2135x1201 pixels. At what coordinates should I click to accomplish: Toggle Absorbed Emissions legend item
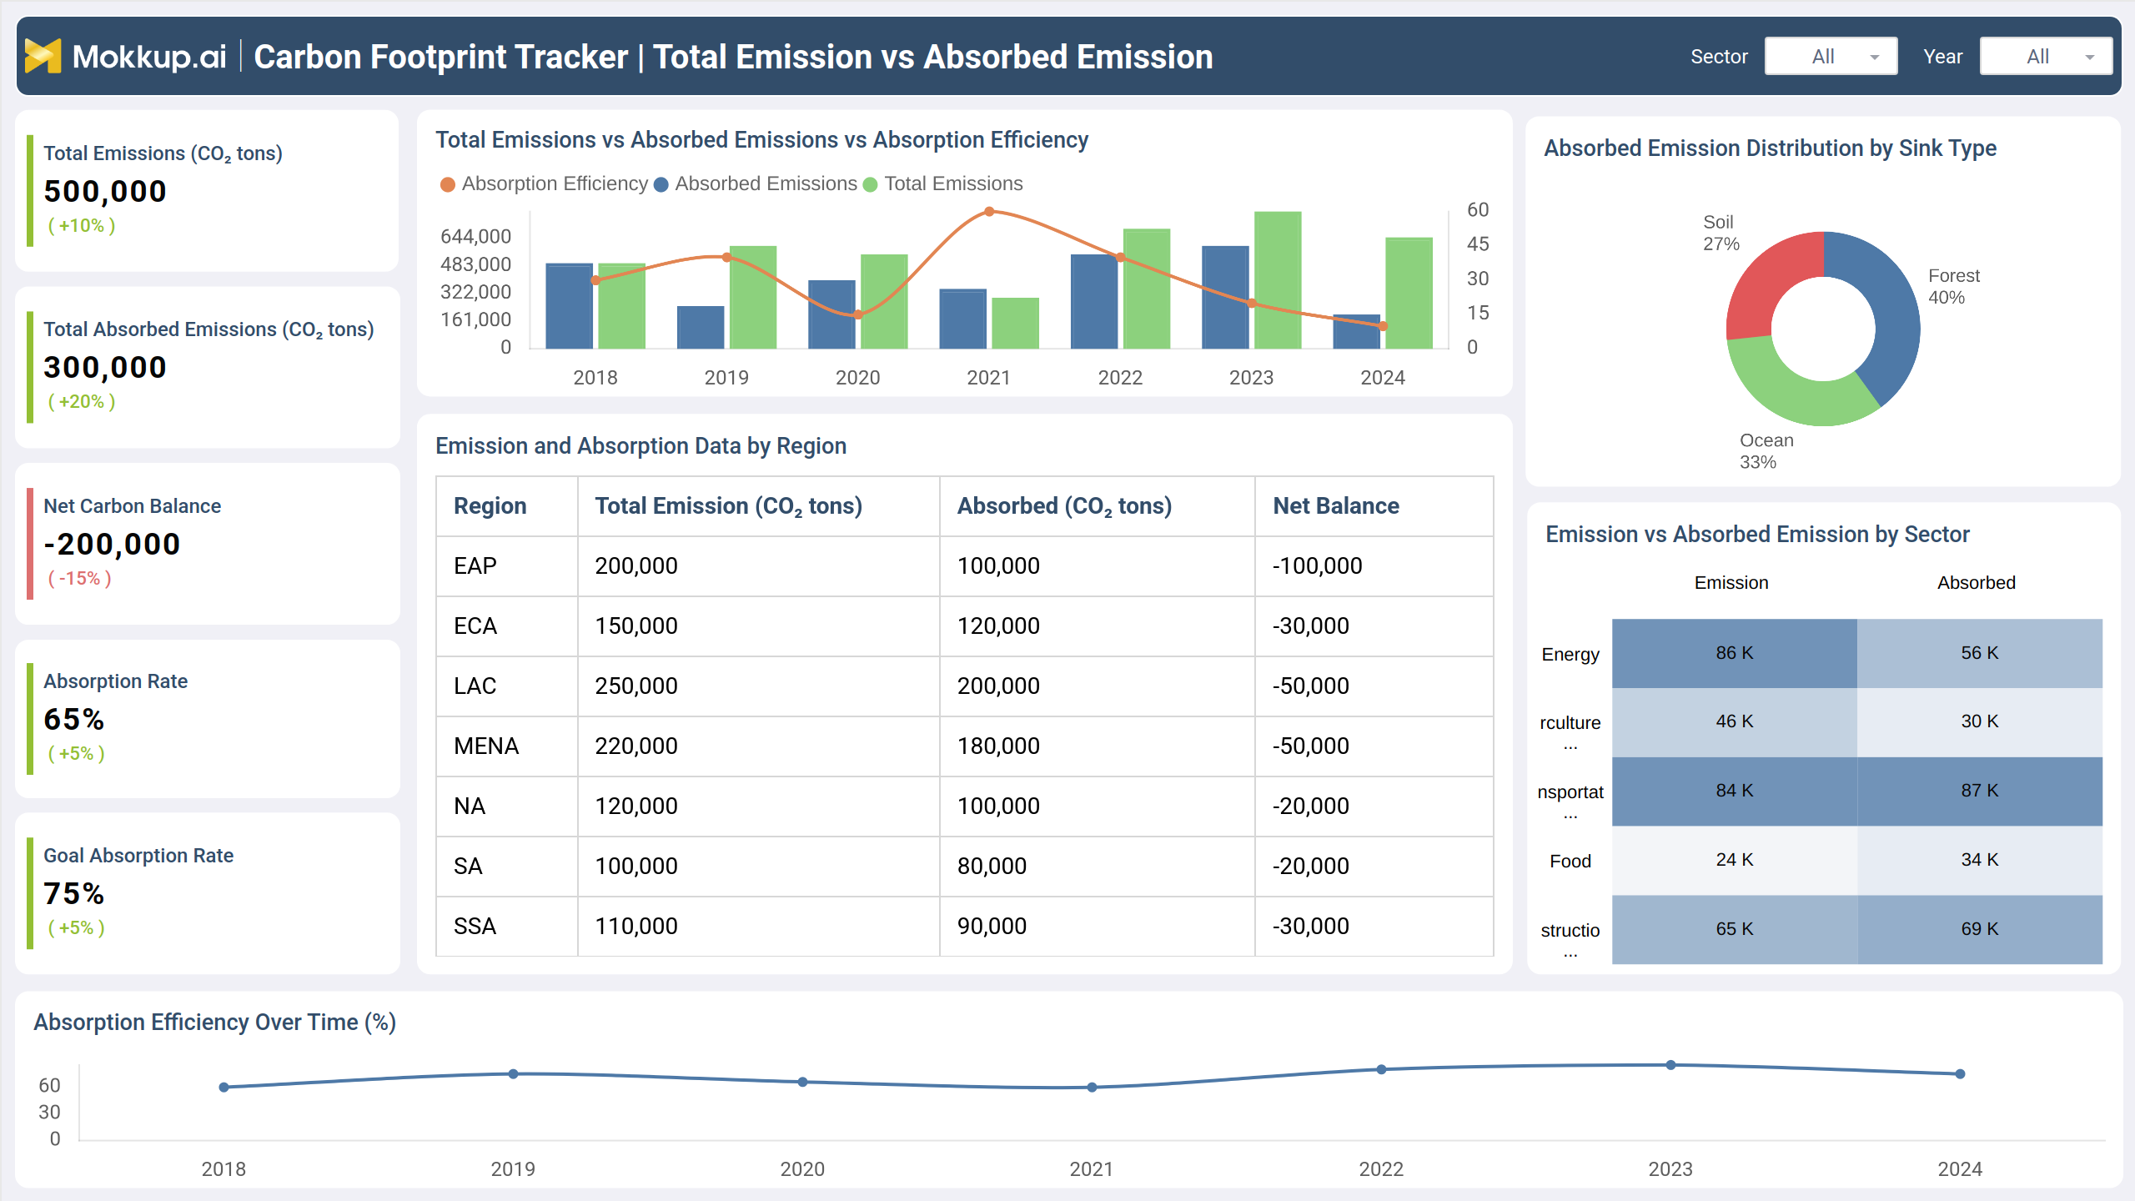[756, 183]
